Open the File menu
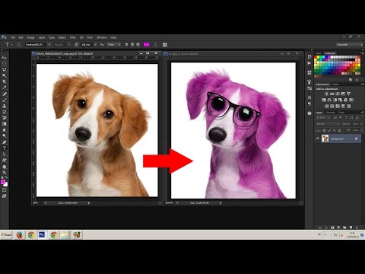 tap(13, 37)
